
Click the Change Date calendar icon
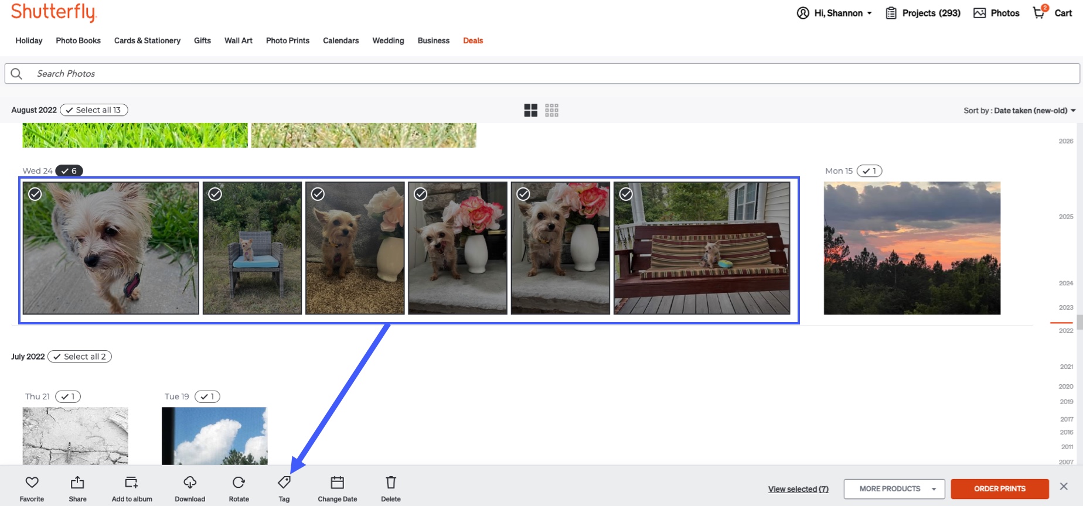point(338,482)
